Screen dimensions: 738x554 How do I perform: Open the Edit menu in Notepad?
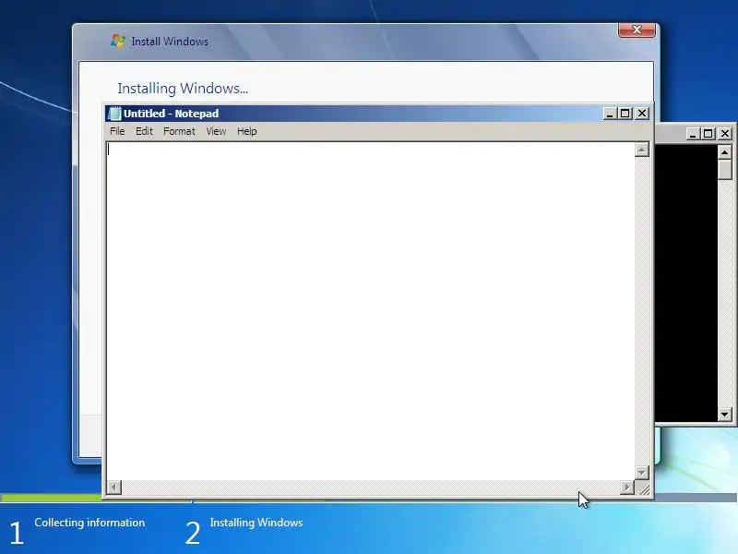click(x=144, y=131)
